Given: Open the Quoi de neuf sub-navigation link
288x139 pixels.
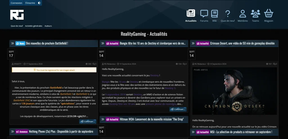Looking at the screenshot, I should click(17, 26).
